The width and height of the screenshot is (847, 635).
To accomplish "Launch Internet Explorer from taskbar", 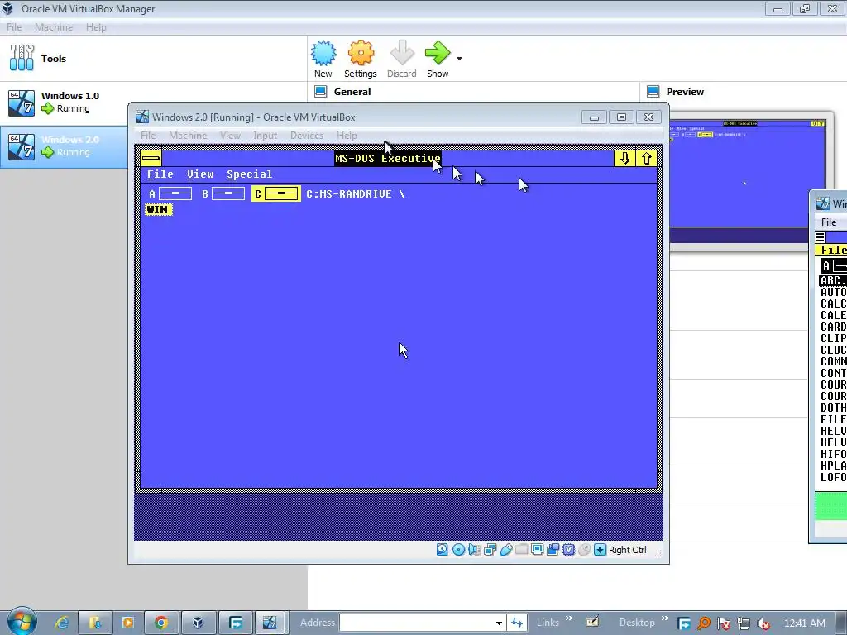I will coord(62,623).
